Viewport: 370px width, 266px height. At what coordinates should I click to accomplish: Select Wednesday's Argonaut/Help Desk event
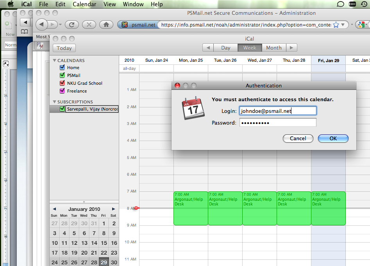coord(259,209)
